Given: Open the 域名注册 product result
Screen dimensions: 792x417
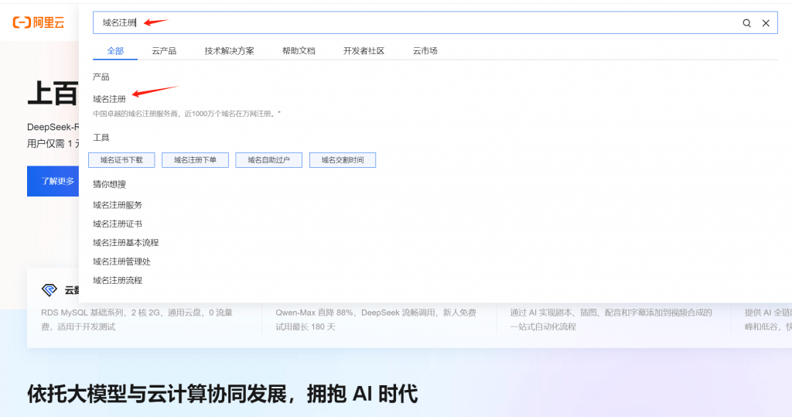Looking at the screenshot, I should tap(109, 99).
